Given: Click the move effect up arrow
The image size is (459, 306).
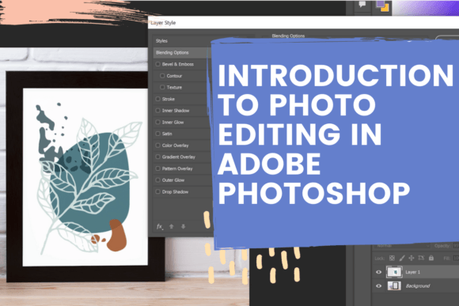Looking at the screenshot, I should click(x=172, y=226).
